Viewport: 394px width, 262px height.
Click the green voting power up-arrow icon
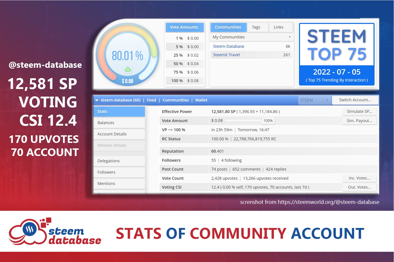[x=128, y=69]
